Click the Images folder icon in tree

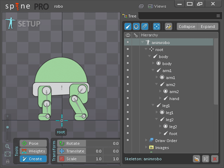click(x=151, y=147)
